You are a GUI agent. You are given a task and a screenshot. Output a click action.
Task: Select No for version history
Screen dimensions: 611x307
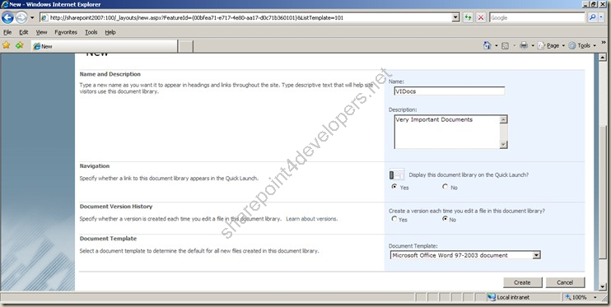[445, 219]
